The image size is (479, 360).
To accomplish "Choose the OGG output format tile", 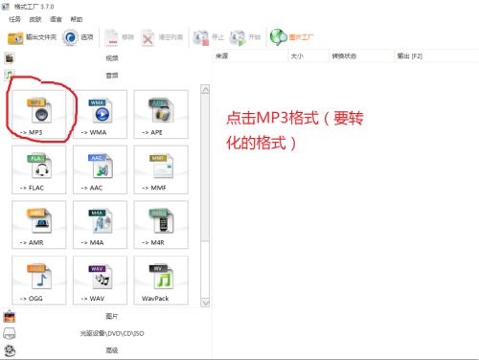I will pos(39,281).
